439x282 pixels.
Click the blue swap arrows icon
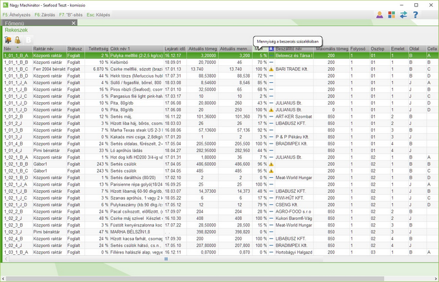coord(404,14)
